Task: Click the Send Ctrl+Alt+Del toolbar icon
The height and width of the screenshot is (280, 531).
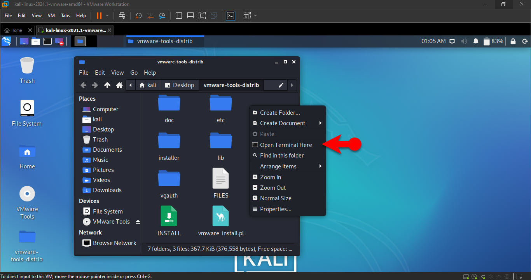Action: (x=122, y=16)
